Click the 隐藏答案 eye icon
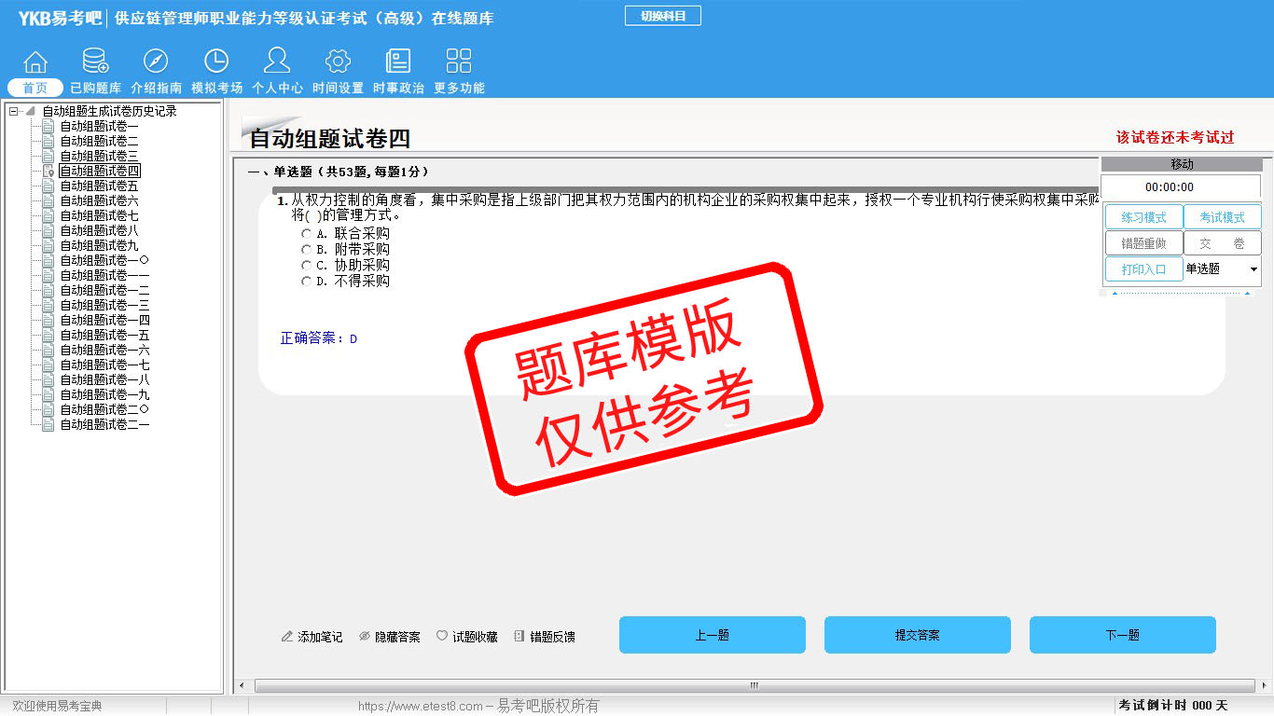This screenshot has width=1274, height=716. [365, 637]
